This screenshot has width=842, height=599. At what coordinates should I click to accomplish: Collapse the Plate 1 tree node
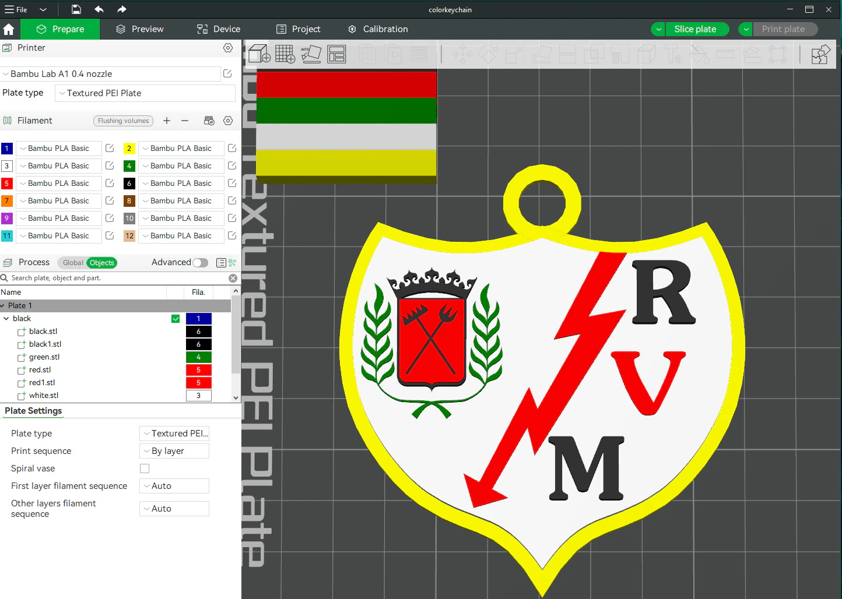[x=3, y=306]
